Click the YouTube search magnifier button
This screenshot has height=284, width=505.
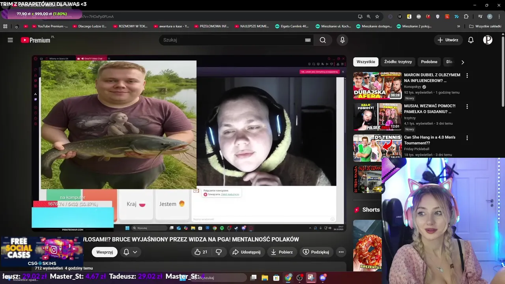(x=323, y=40)
